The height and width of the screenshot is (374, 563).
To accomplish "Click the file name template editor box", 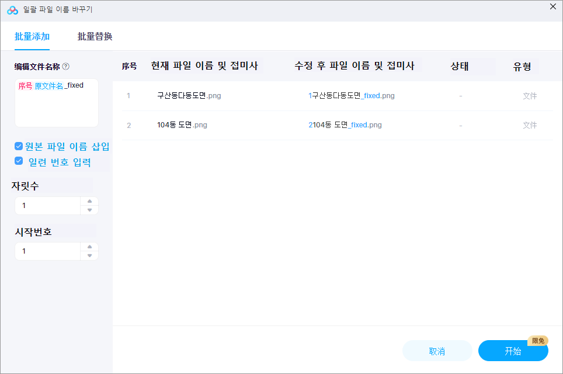I will (57, 103).
